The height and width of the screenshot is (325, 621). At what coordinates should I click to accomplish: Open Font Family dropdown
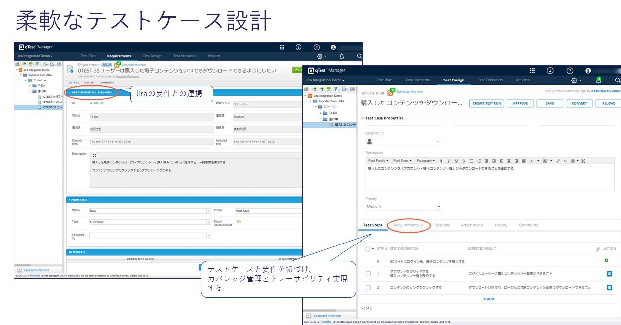point(378,161)
